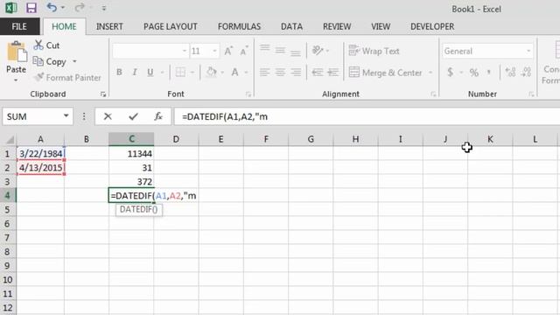The image size is (560, 315).
Task: Open the font name combo box
Action: pos(150,51)
